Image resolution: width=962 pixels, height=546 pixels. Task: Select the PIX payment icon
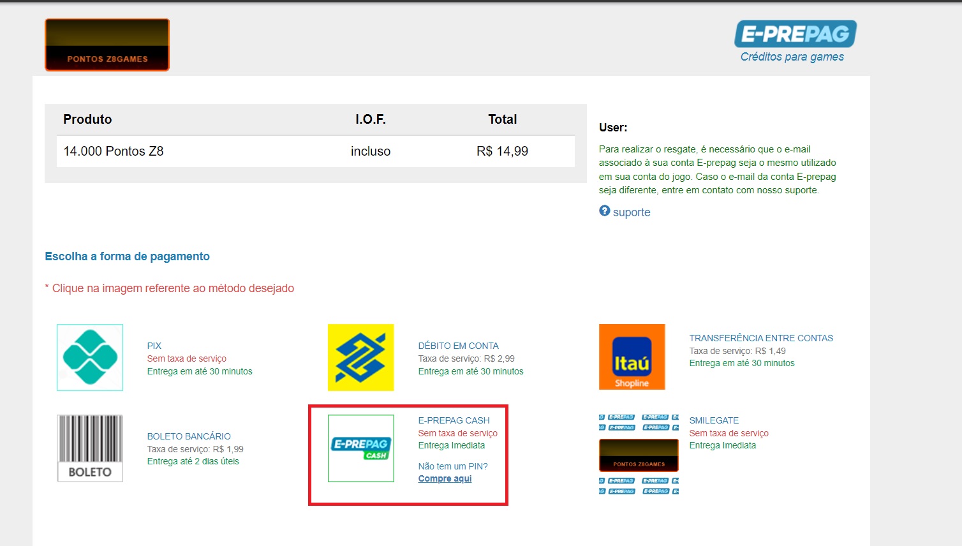click(x=90, y=357)
